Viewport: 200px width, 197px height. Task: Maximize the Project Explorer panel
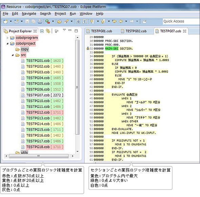pyautogui.click(x=76, y=31)
